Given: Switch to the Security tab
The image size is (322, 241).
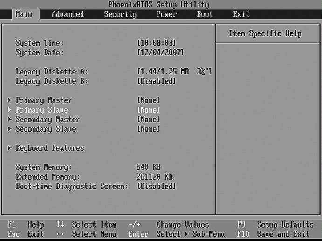Looking at the screenshot, I should click(x=120, y=14).
